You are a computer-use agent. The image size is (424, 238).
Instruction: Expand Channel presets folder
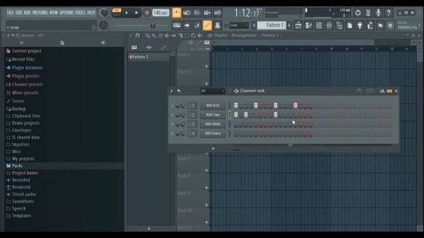pos(27,84)
